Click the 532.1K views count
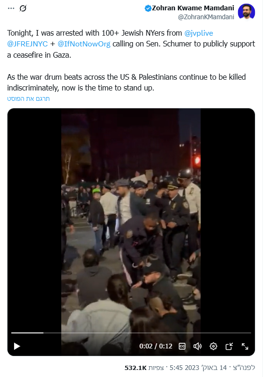This screenshot has width=268, height=377. point(144,368)
